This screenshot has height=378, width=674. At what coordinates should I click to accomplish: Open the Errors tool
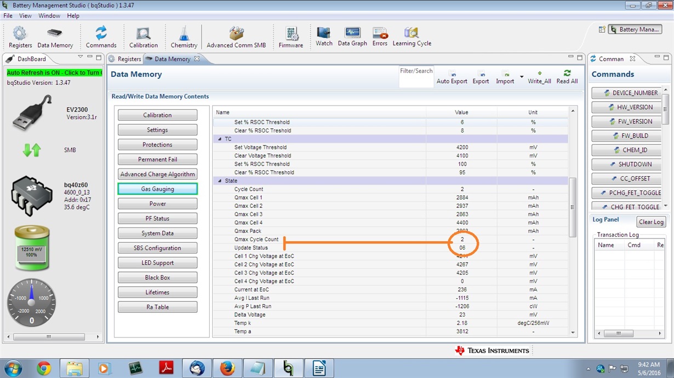(380, 36)
